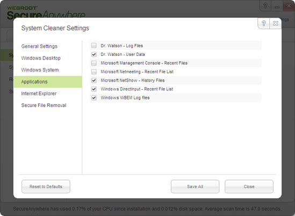295x216 pixels.
Task: Click 'Windows DirectInput - Recent File List' text
Action: (137, 89)
